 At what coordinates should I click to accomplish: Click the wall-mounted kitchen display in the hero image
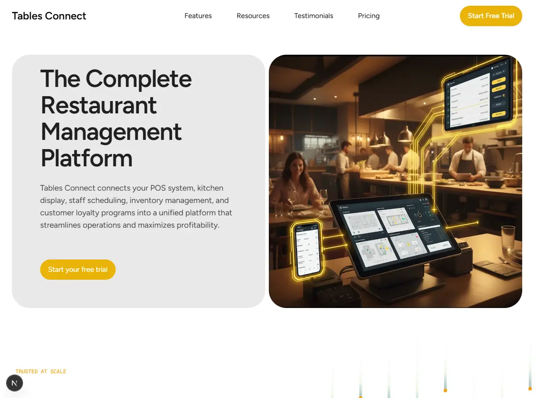click(479, 97)
